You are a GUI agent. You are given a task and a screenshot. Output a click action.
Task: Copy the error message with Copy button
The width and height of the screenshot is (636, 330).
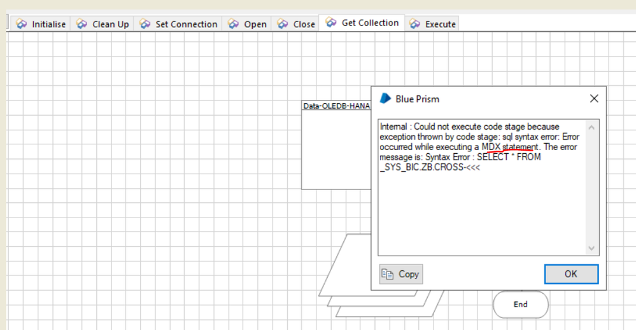(400, 274)
